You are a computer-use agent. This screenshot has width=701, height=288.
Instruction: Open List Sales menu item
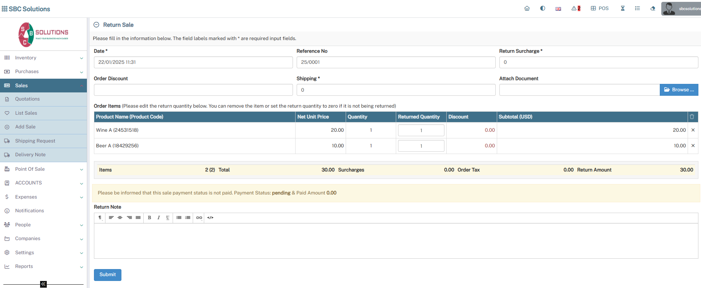[26, 113]
